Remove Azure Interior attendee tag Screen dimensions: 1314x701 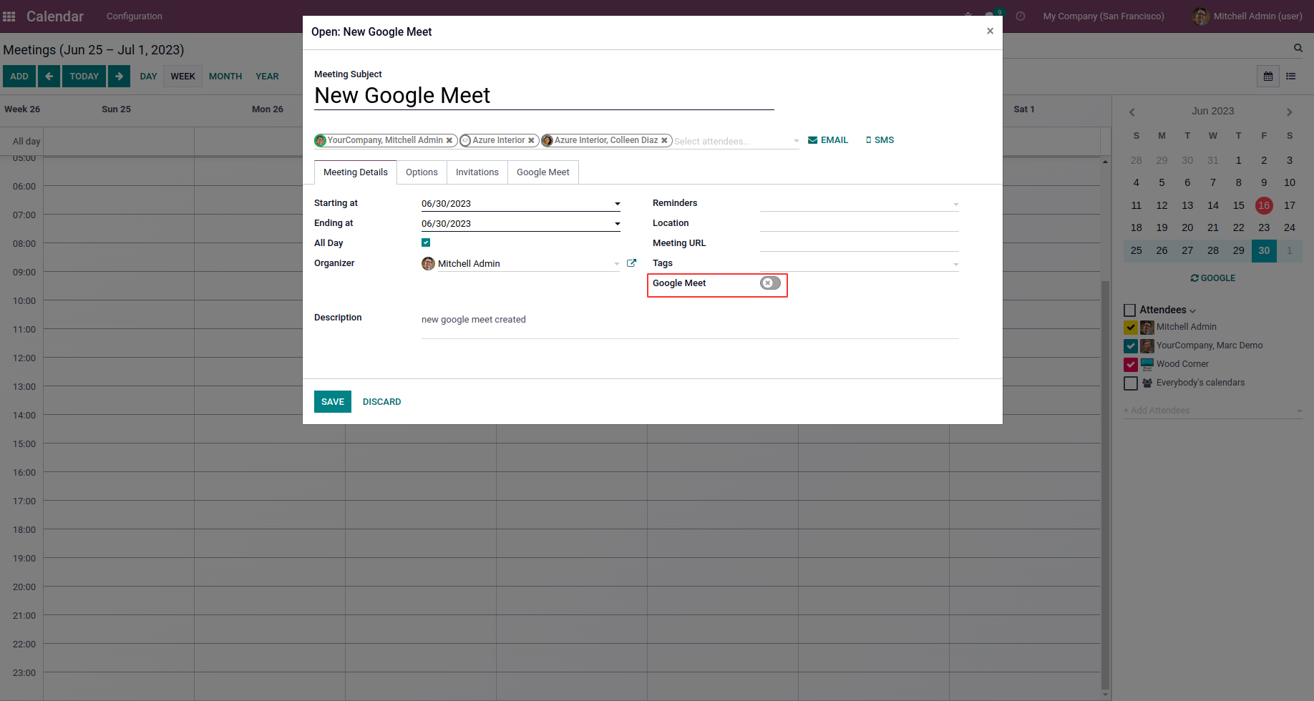click(531, 140)
